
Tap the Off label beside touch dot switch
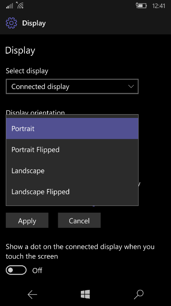click(37, 270)
